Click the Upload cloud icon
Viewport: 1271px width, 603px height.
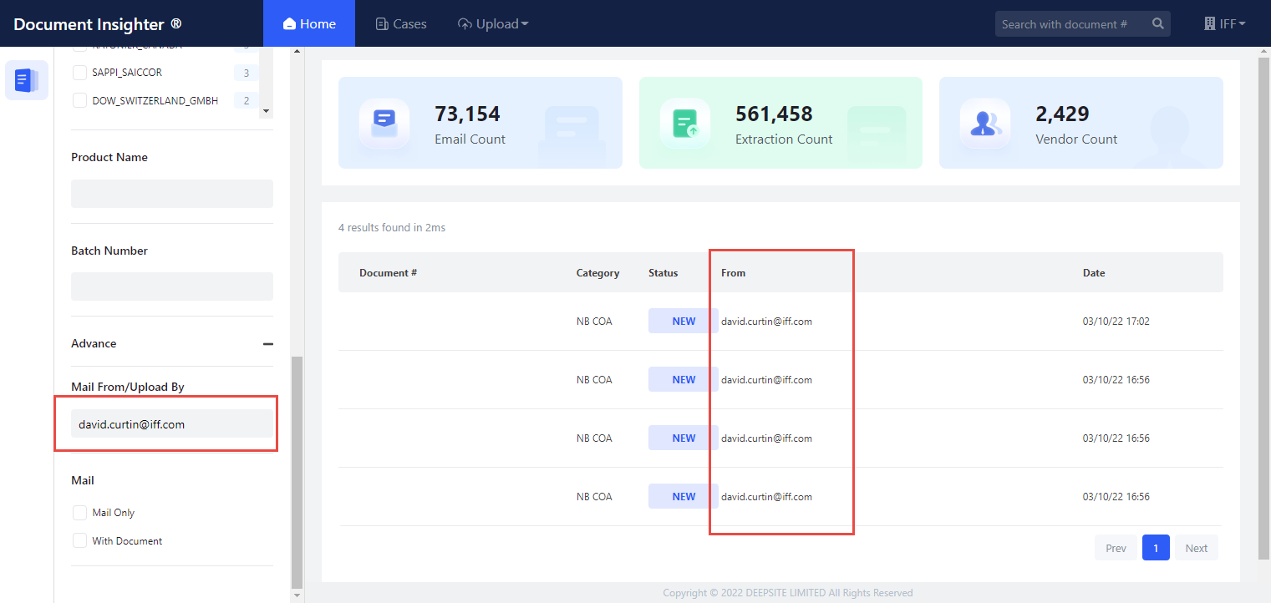click(465, 23)
